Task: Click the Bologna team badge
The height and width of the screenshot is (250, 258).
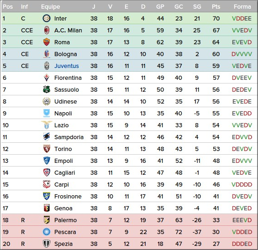Action: [47, 54]
